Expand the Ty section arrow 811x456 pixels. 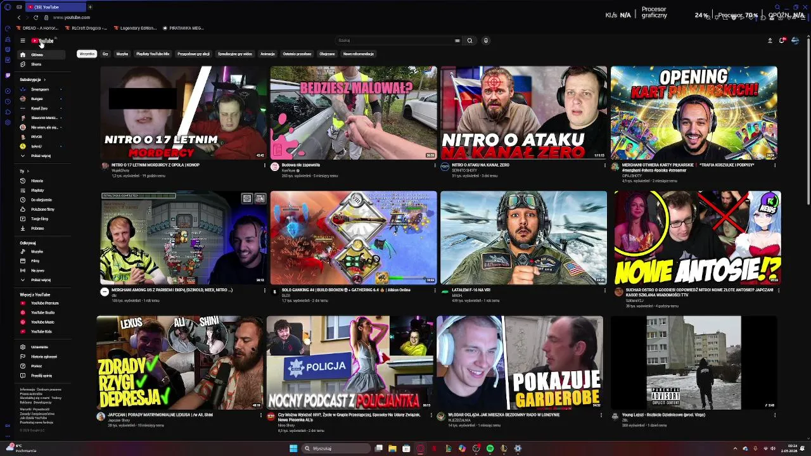pyautogui.click(x=27, y=171)
